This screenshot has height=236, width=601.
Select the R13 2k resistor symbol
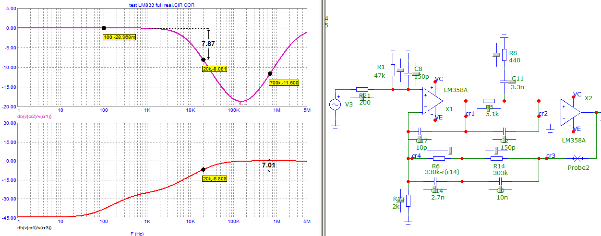tap(408, 201)
